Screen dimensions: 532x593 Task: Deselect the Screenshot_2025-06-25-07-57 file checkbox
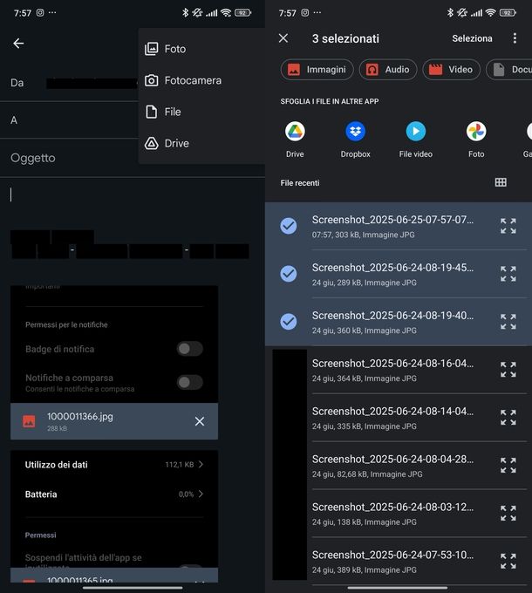[289, 226]
